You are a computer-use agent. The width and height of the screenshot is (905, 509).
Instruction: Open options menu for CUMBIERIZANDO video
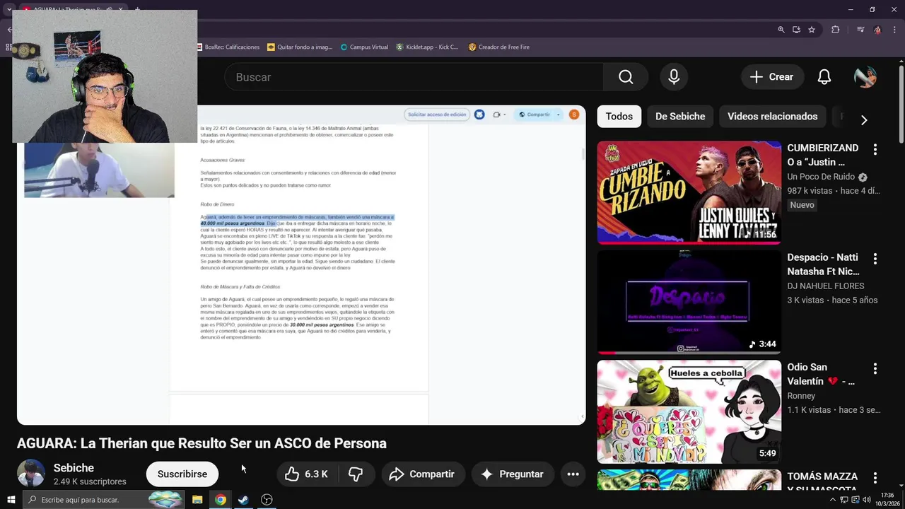pyautogui.click(x=875, y=149)
